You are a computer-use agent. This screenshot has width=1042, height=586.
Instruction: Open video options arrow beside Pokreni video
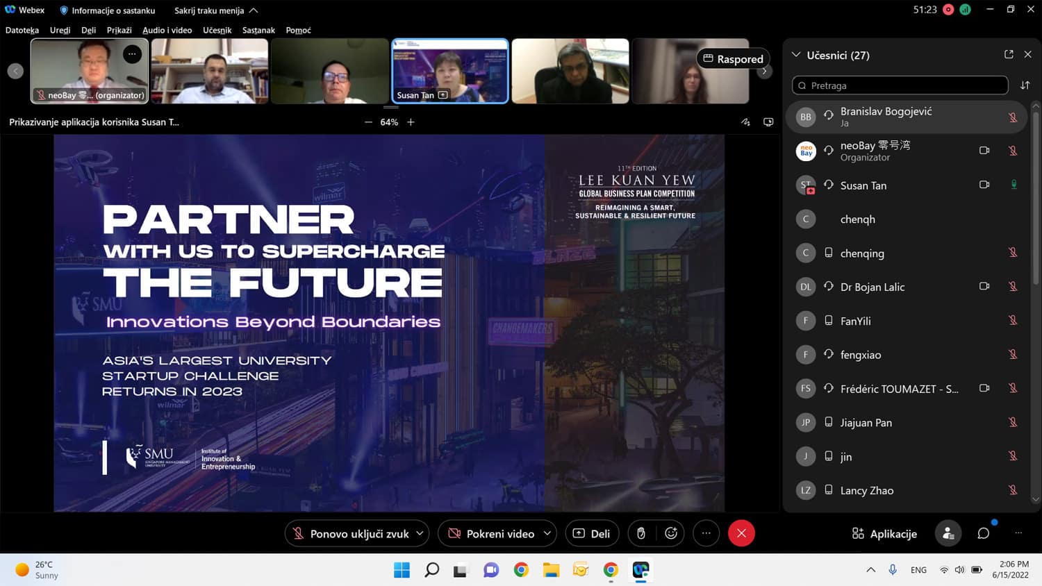547,533
